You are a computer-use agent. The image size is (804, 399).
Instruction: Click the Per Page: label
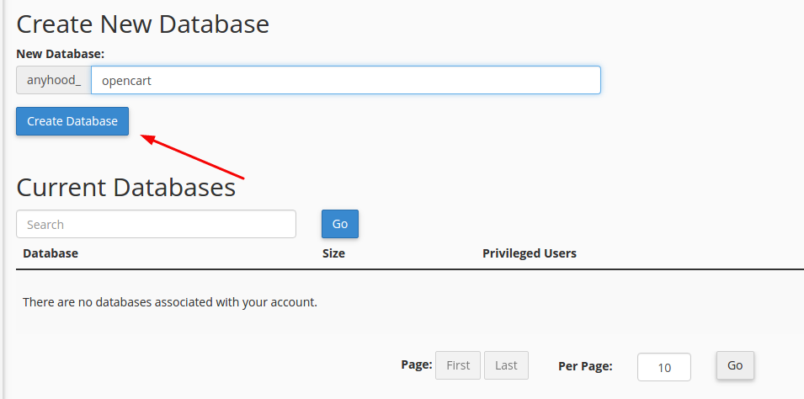pyautogui.click(x=586, y=366)
